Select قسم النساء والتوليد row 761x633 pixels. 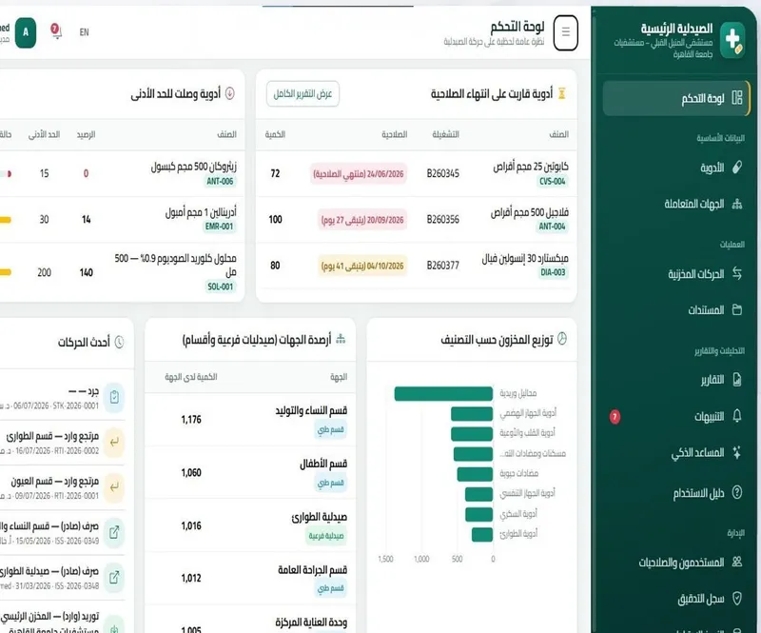tap(250, 420)
